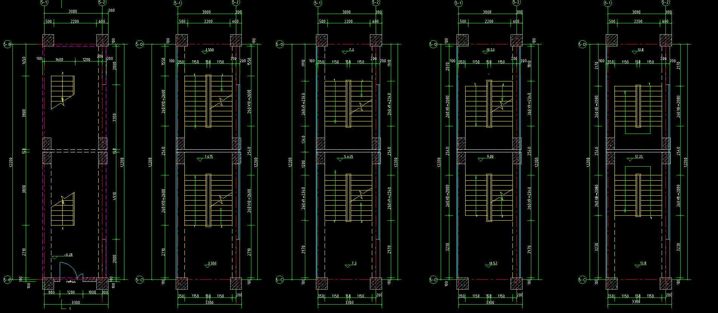Select the 2000 vertical dimension text

(x=114, y=66)
